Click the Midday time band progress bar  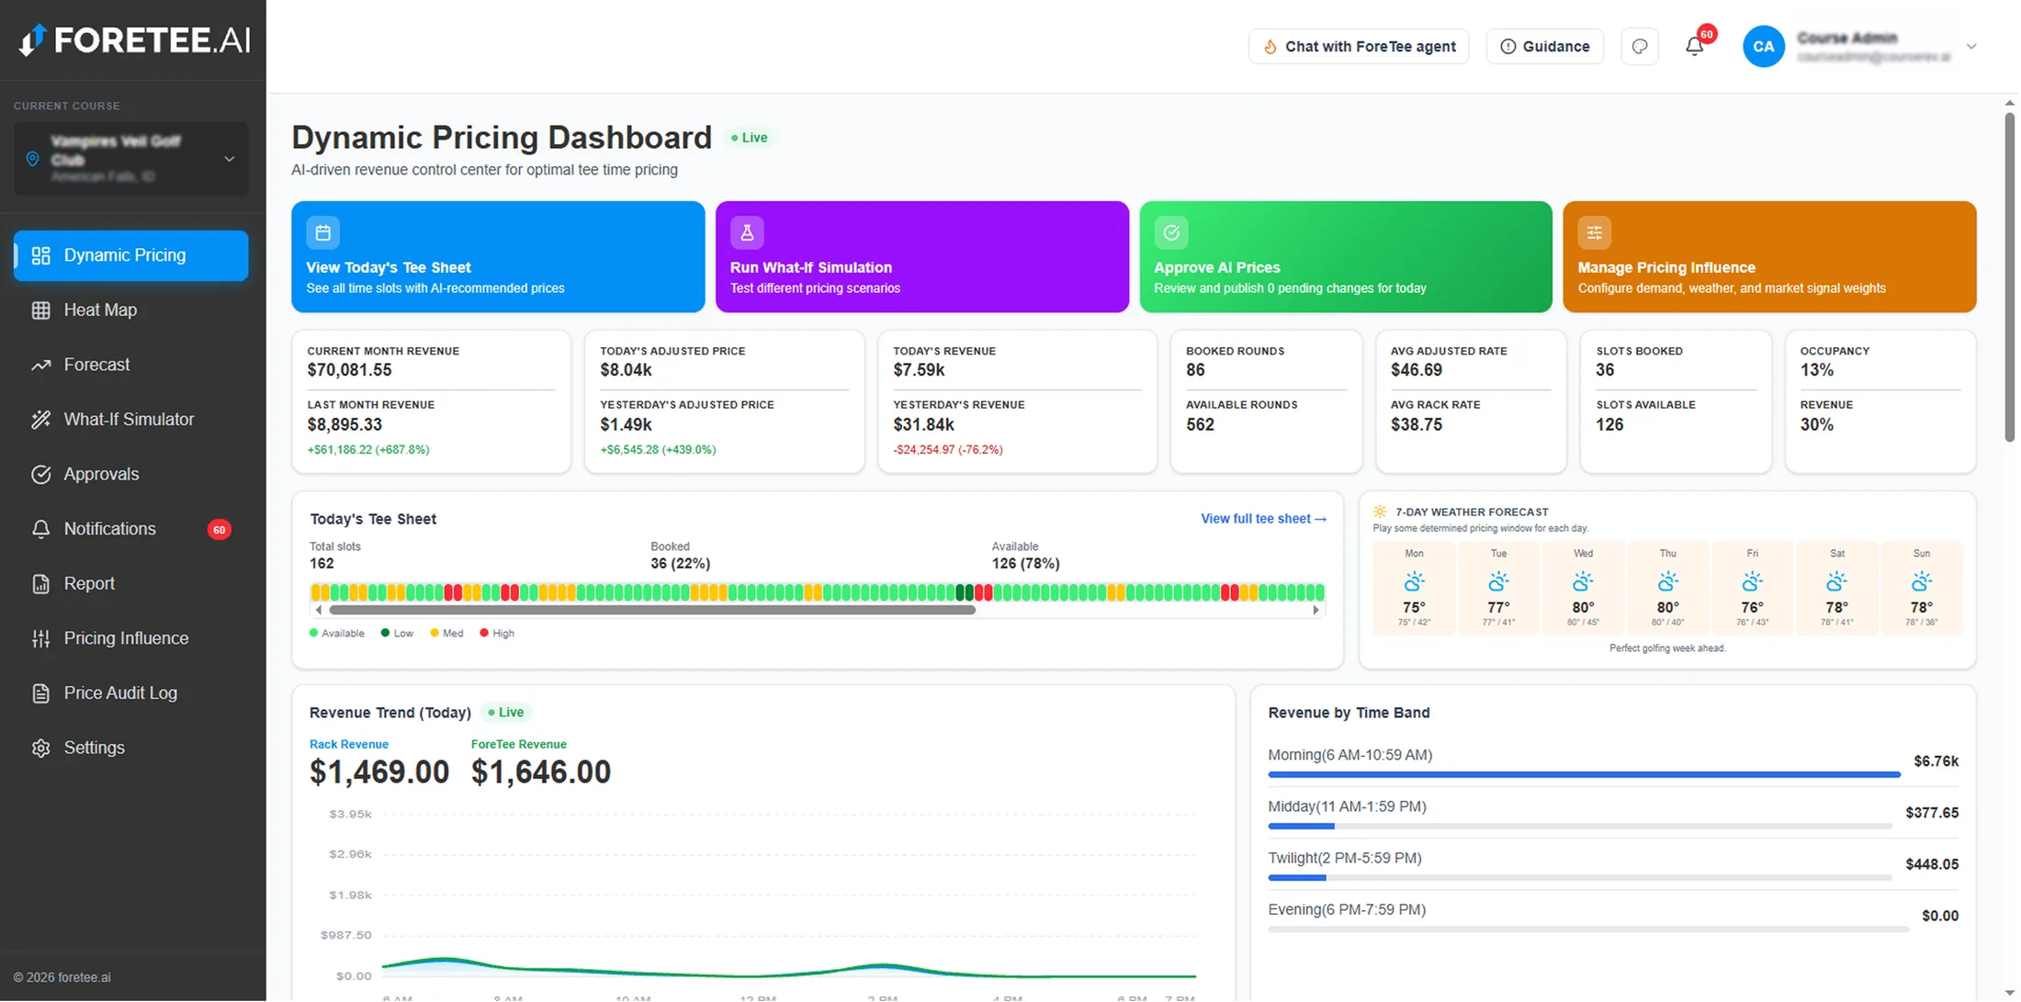point(1579,827)
